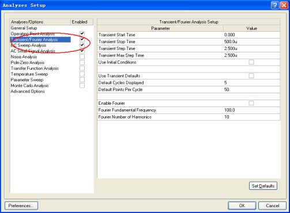This screenshot has width=290, height=213.
Task: Click the Default Cycles Displayed label
Action: (121, 83)
